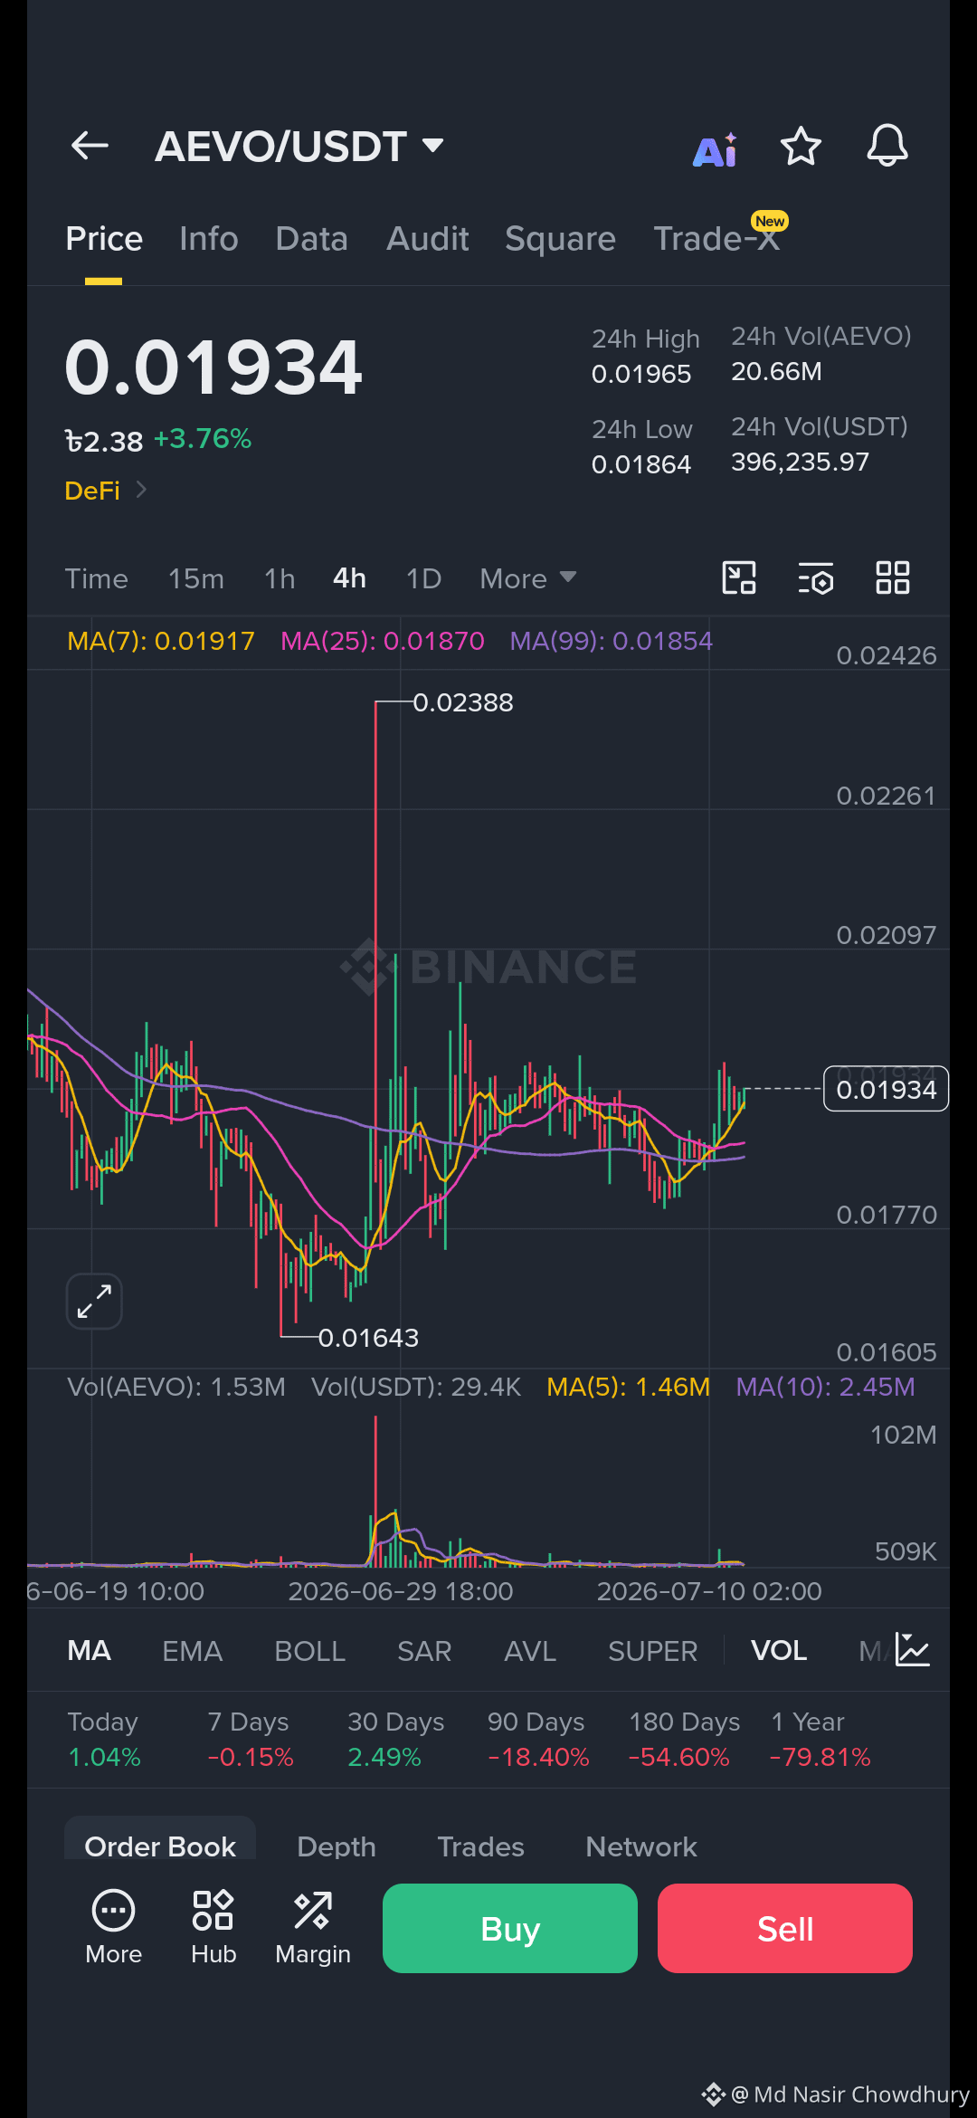Switch to the Info tab
The width and height of the screenshot is (977, 2118).
[209, 239]
